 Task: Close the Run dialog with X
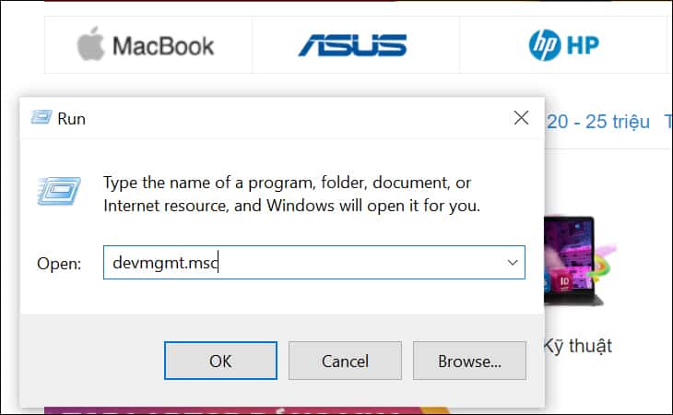521,118
